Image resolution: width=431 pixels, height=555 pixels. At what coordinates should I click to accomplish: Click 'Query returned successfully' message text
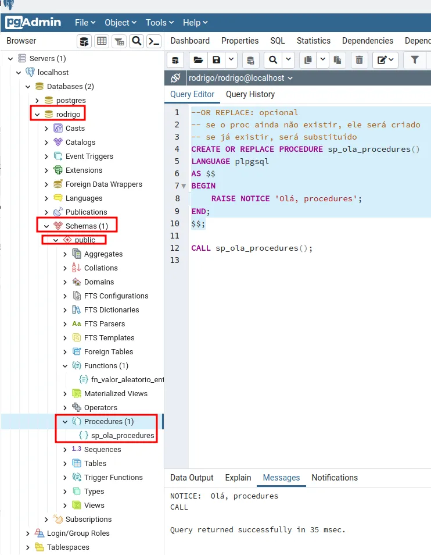pos(258,529)
